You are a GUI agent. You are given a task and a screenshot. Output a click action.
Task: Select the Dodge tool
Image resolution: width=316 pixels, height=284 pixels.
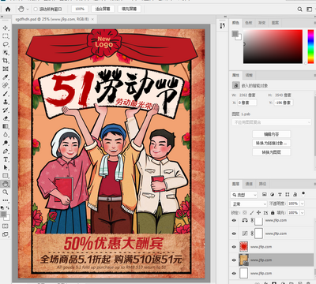click(6, 143)
